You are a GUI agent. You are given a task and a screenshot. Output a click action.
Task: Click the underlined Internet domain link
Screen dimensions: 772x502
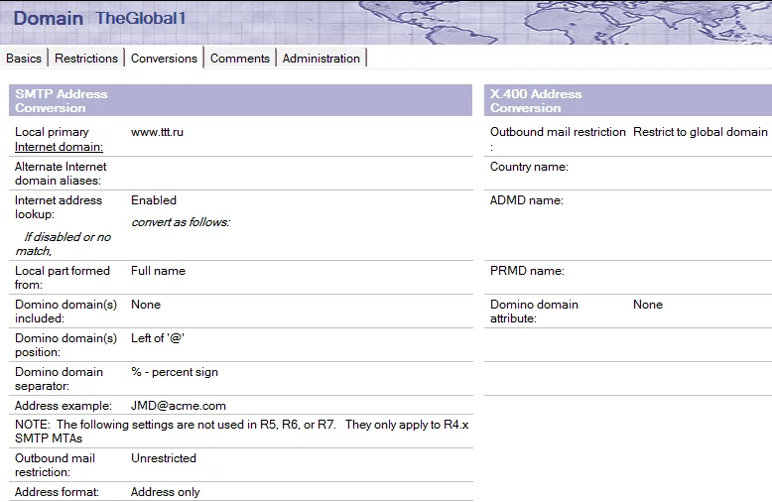point(59,147)
